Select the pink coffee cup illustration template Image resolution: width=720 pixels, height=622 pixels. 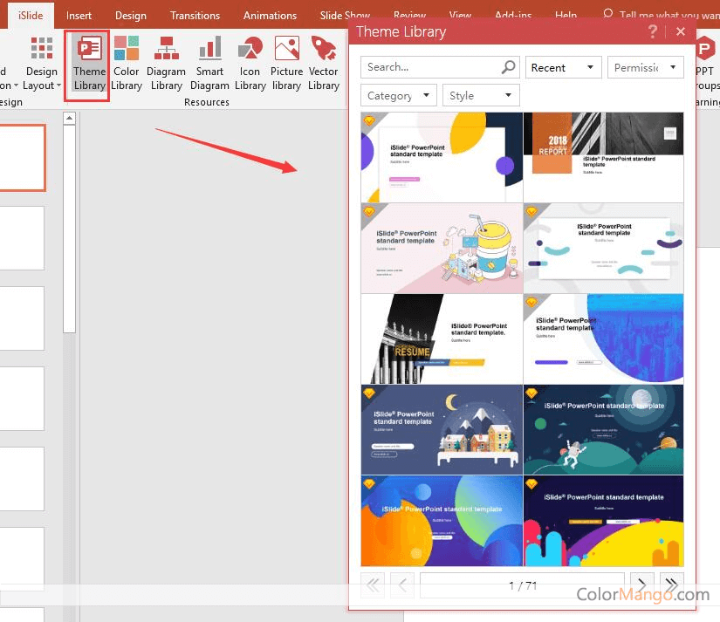point(442,248)
